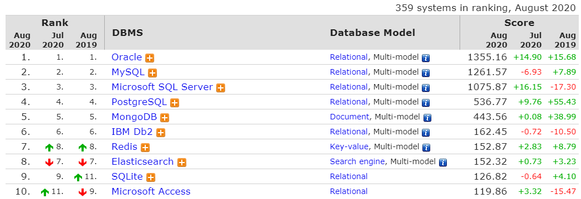The image size is (581, 199).
Task: Click the plus icon beside Elasticsearch
Action: pyautogui.click(x=182, y=163)
